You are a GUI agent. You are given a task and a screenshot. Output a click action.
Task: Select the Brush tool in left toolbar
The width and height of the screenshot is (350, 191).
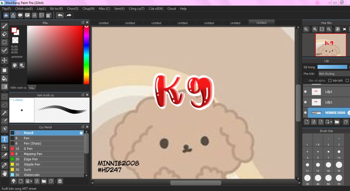pyautogui.click(x=4, y=26)
